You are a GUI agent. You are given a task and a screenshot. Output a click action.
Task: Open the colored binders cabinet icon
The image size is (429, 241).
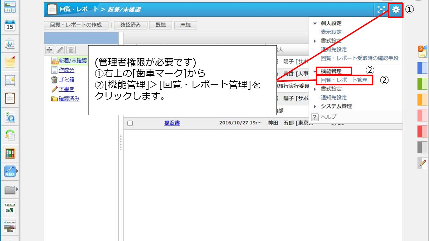pos(10,153)
